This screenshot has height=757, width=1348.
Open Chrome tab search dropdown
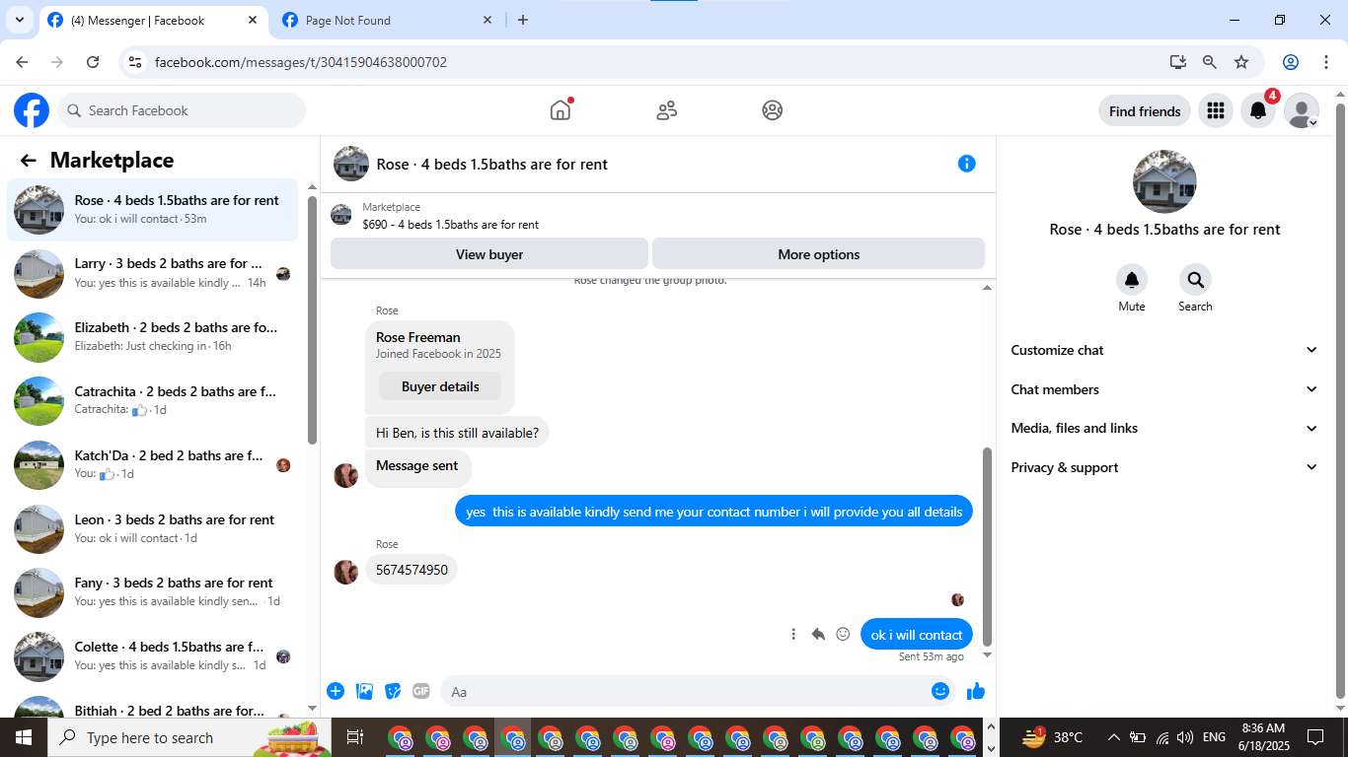click(19, 20)
